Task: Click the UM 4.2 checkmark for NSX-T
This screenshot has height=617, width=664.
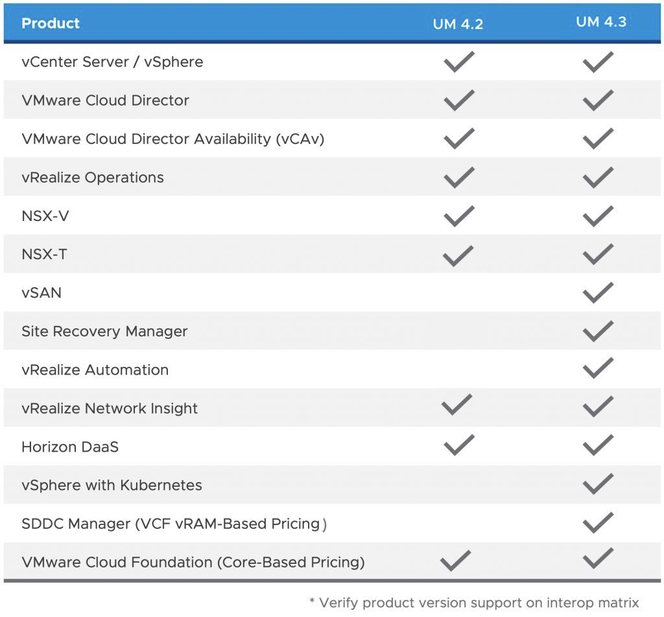Action: tap(458, 255)
